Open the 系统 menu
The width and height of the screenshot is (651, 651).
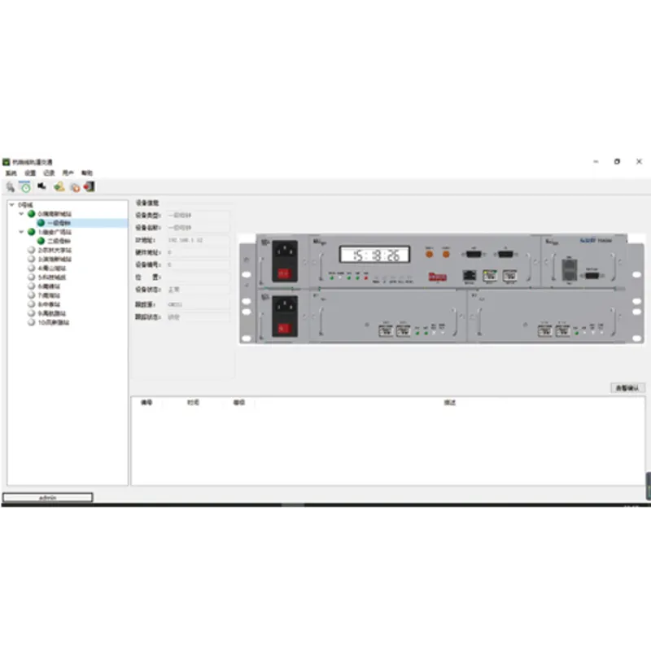click(x=11, y=173)
